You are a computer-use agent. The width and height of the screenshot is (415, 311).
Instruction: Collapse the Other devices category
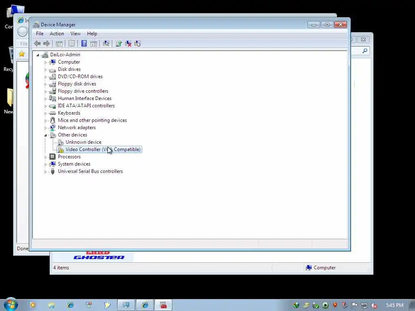click(45, 135)
